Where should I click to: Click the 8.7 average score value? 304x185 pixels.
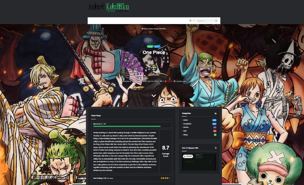click(166, 148)
